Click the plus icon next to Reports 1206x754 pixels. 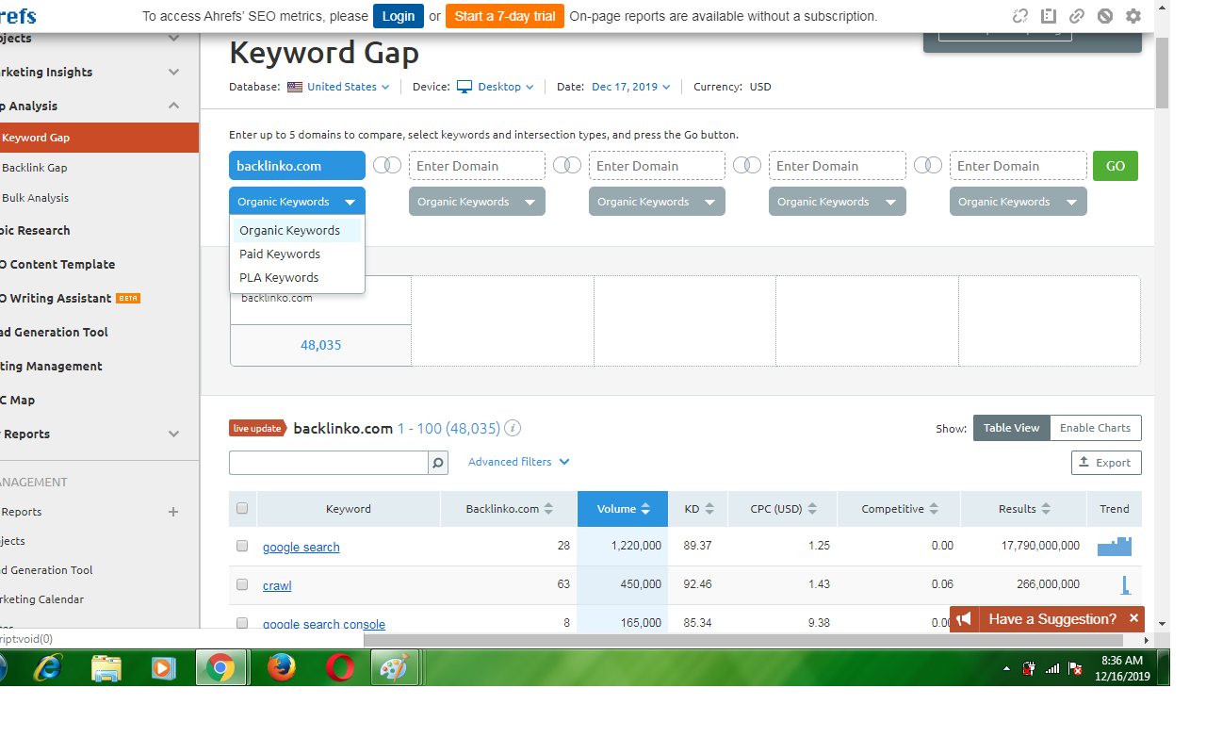[x=173, y=512]
